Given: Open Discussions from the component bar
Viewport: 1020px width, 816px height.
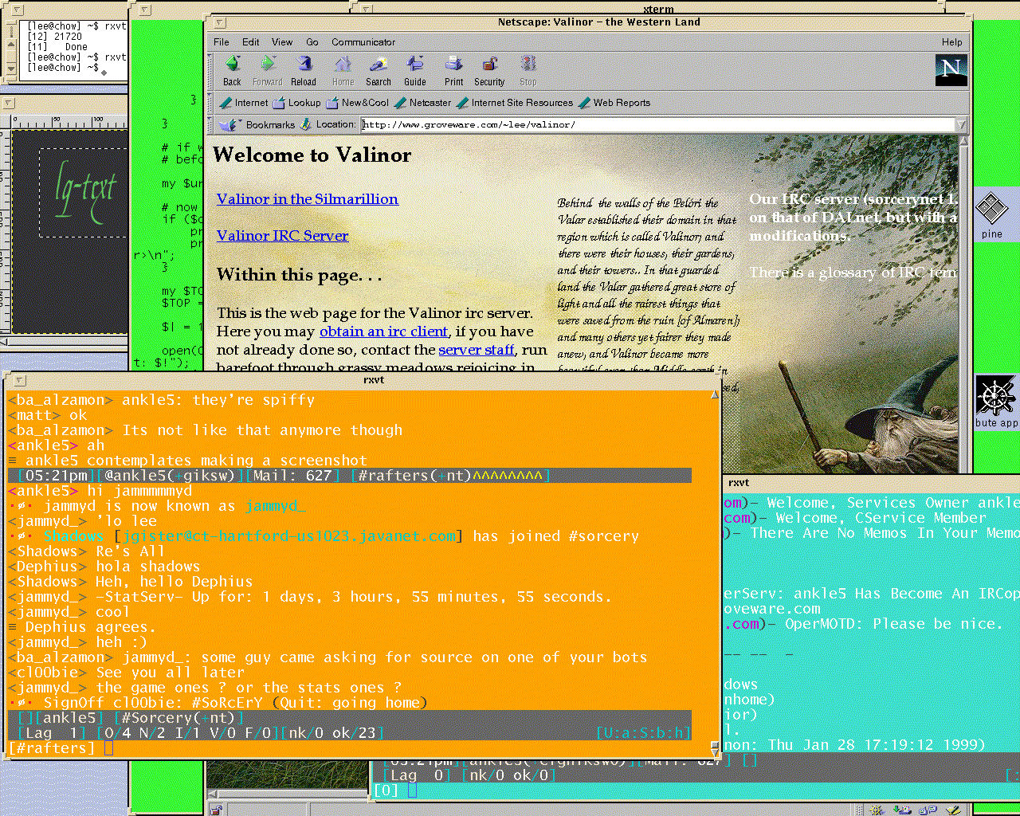Looking at the screenshot, I should 928,810.
